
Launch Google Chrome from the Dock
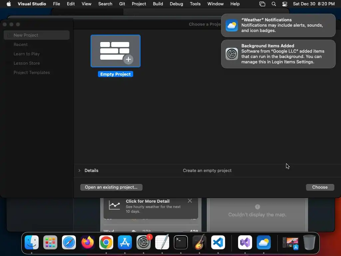106,242
